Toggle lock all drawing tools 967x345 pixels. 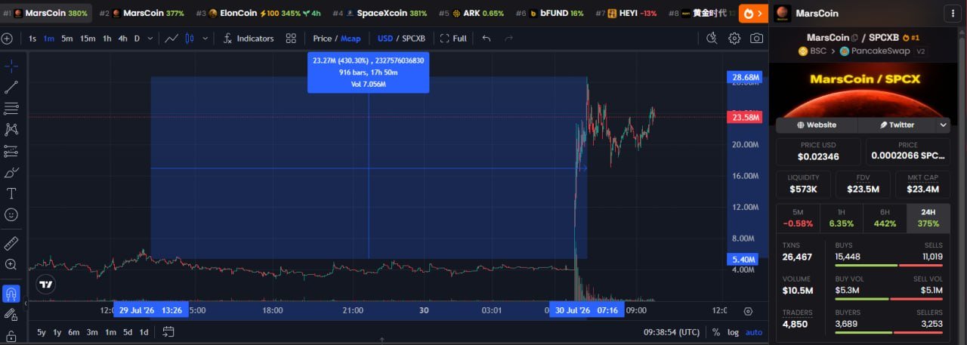point(11,336)
